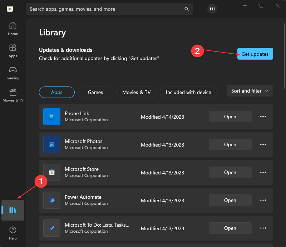Click the Library heading

52,33
